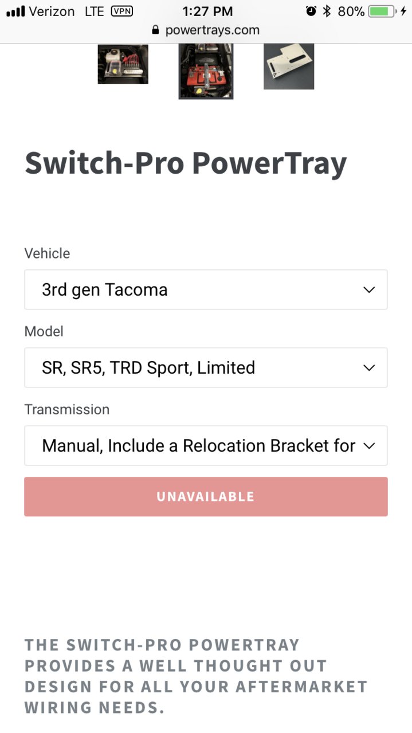
Task: Tap the chevron arrow in Vehicle selector
Action: tap(369, 290)
